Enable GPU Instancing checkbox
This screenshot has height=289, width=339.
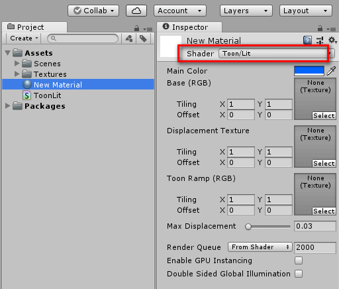click(299, 260)
